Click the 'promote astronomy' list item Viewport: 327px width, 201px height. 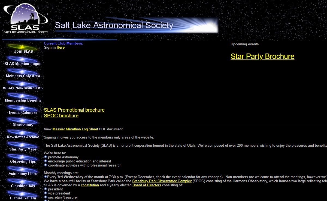(63, 157)
